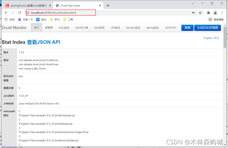
Task: Click the site info icon in address bar
Action: pyautogui.click(x=28, y=13)
